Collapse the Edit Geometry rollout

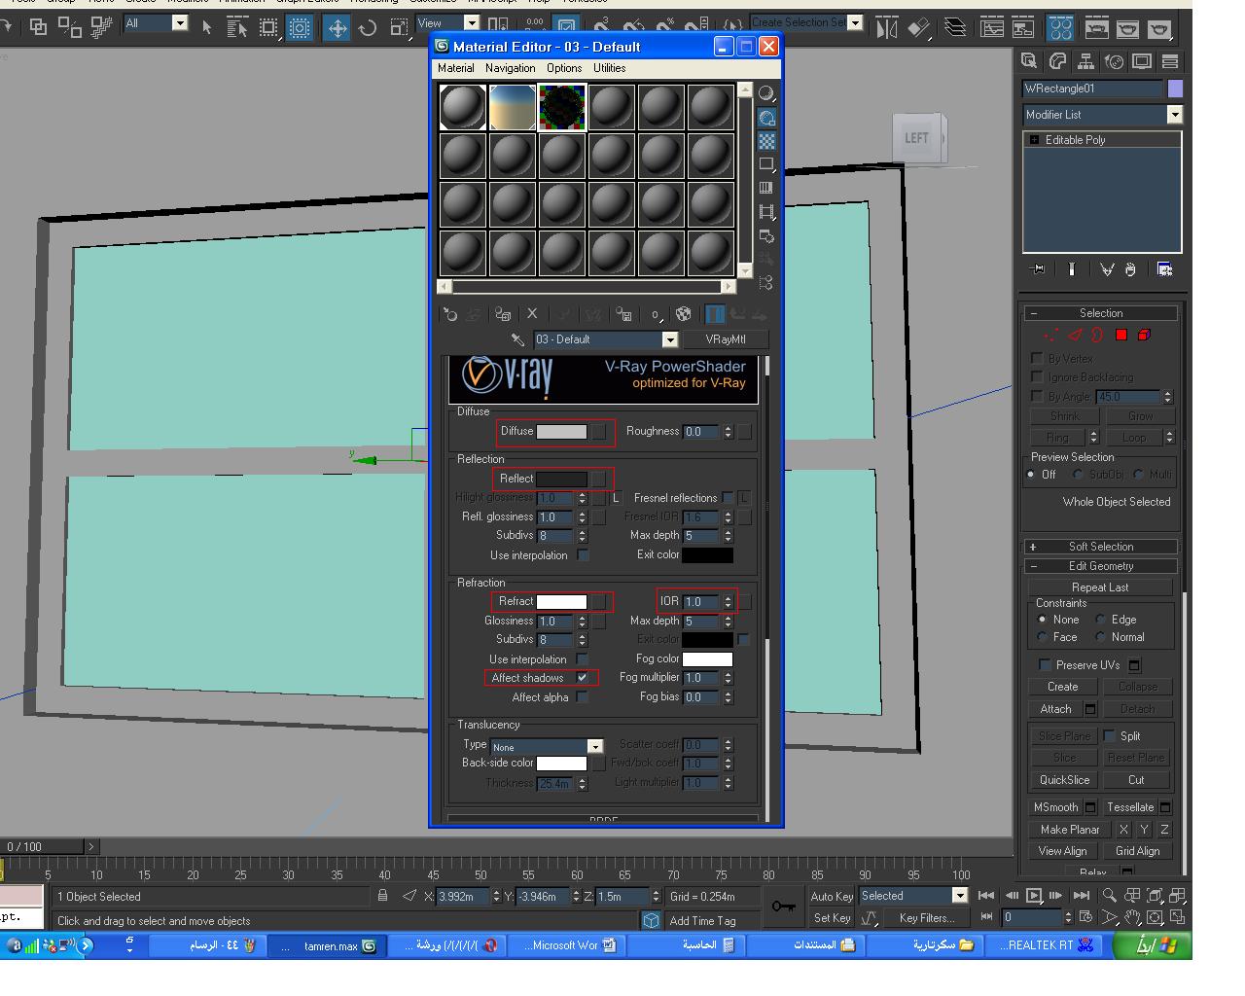click(x=1101, y=566)
